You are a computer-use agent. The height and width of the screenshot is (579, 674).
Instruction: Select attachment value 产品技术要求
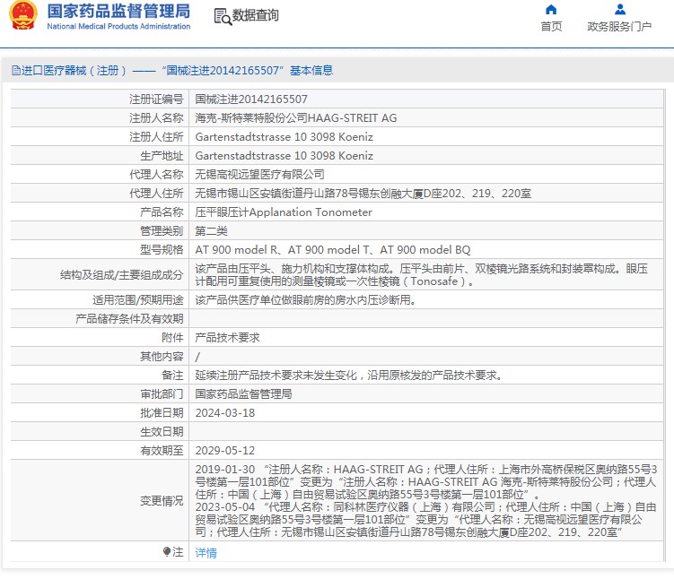click(227, 337)
